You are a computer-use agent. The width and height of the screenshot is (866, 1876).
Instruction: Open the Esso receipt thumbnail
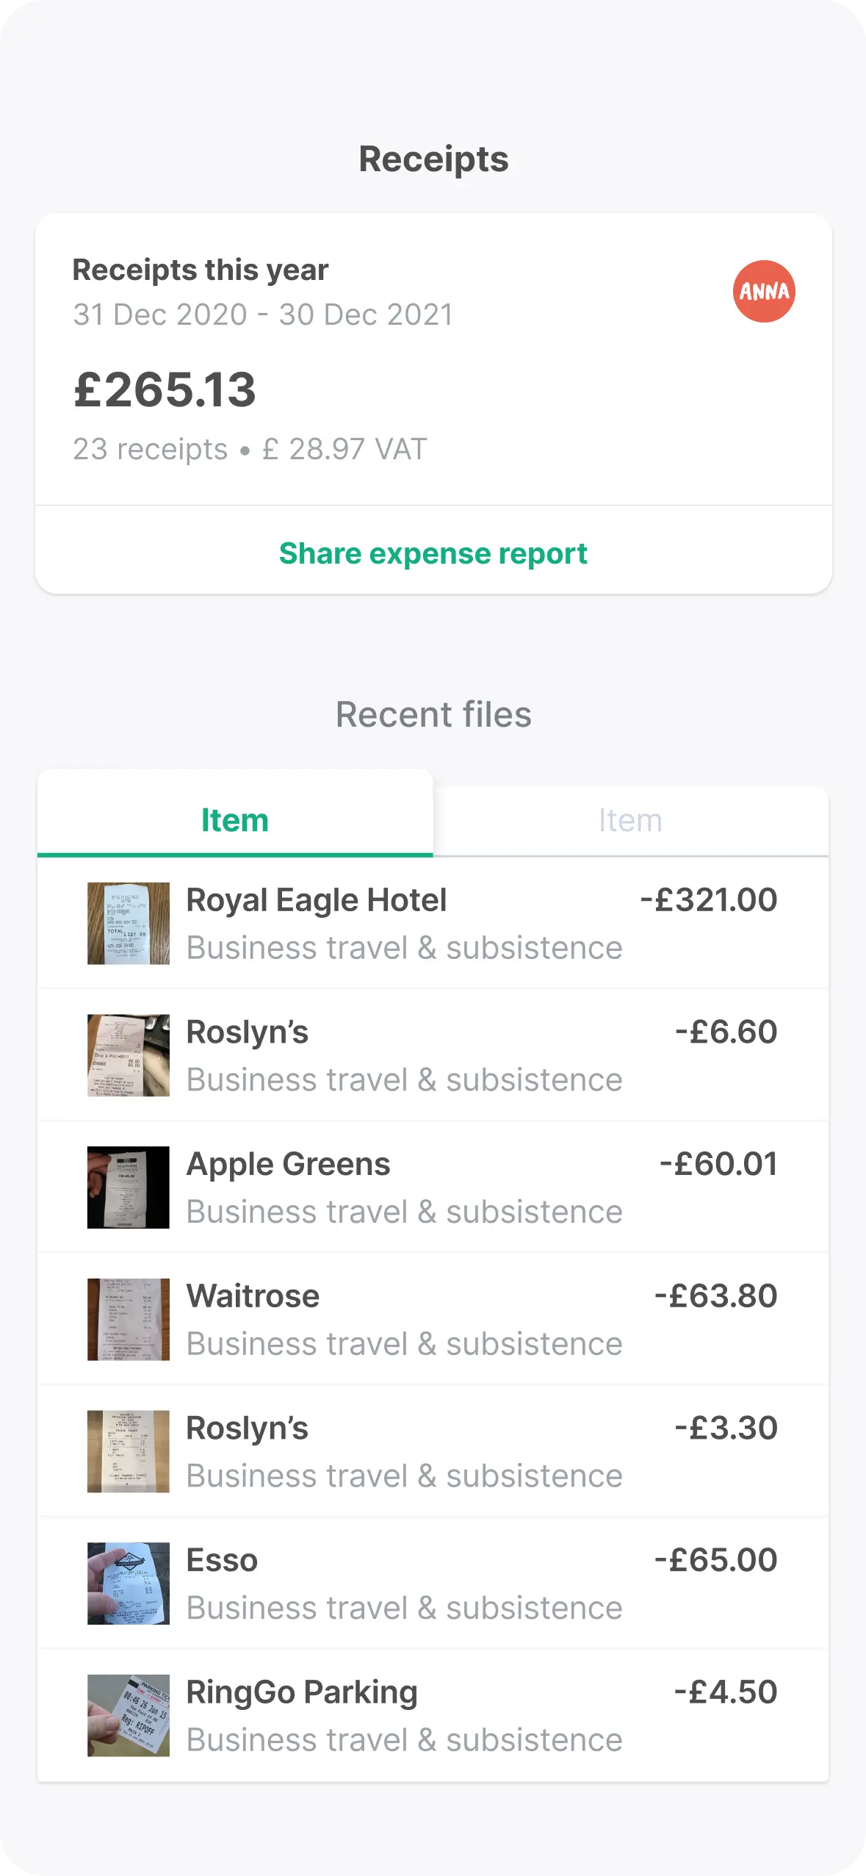click(129, 1583)
